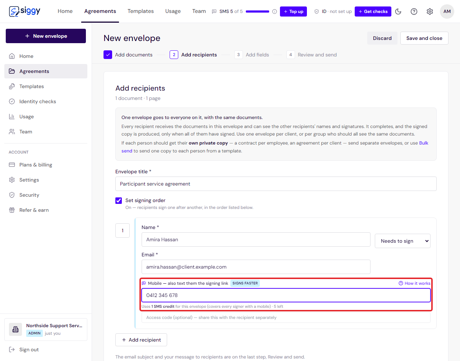Click the Sign out arrow icon
Screen dimensions: 460x361
[12, 349]
